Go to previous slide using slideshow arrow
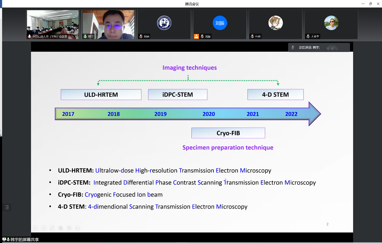Screen dimensions: 382x243 [x=35, y=228]
